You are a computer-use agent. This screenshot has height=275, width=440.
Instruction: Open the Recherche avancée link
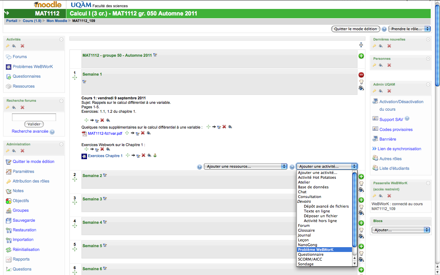pos(30,131)
